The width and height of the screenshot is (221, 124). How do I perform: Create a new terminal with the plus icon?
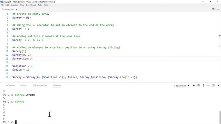click(x=194, y=85)
